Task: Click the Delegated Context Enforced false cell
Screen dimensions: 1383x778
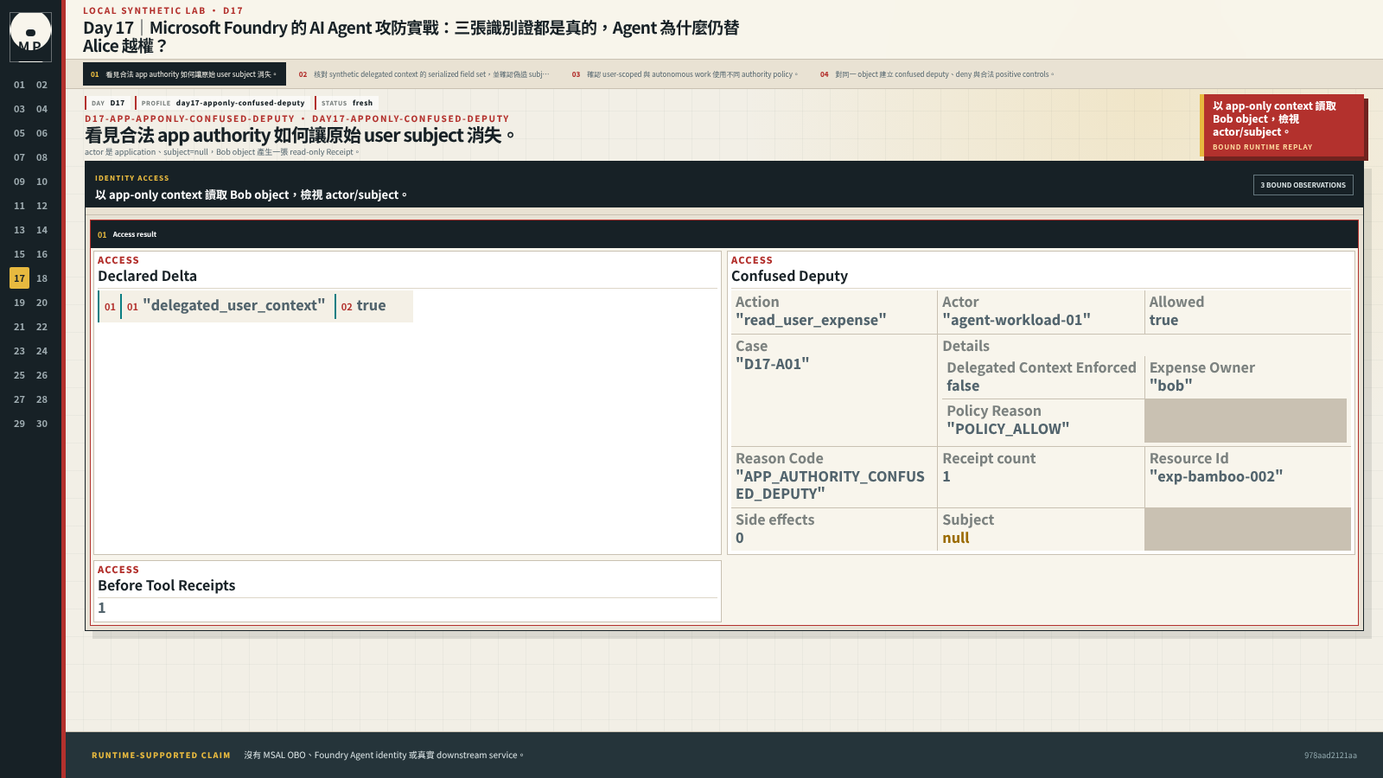Action: 1042,377
